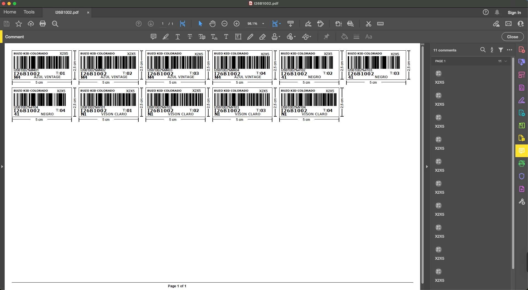Open the Help question mark icon
Viewport: 528px width, 290px height.
pos(486,12)
